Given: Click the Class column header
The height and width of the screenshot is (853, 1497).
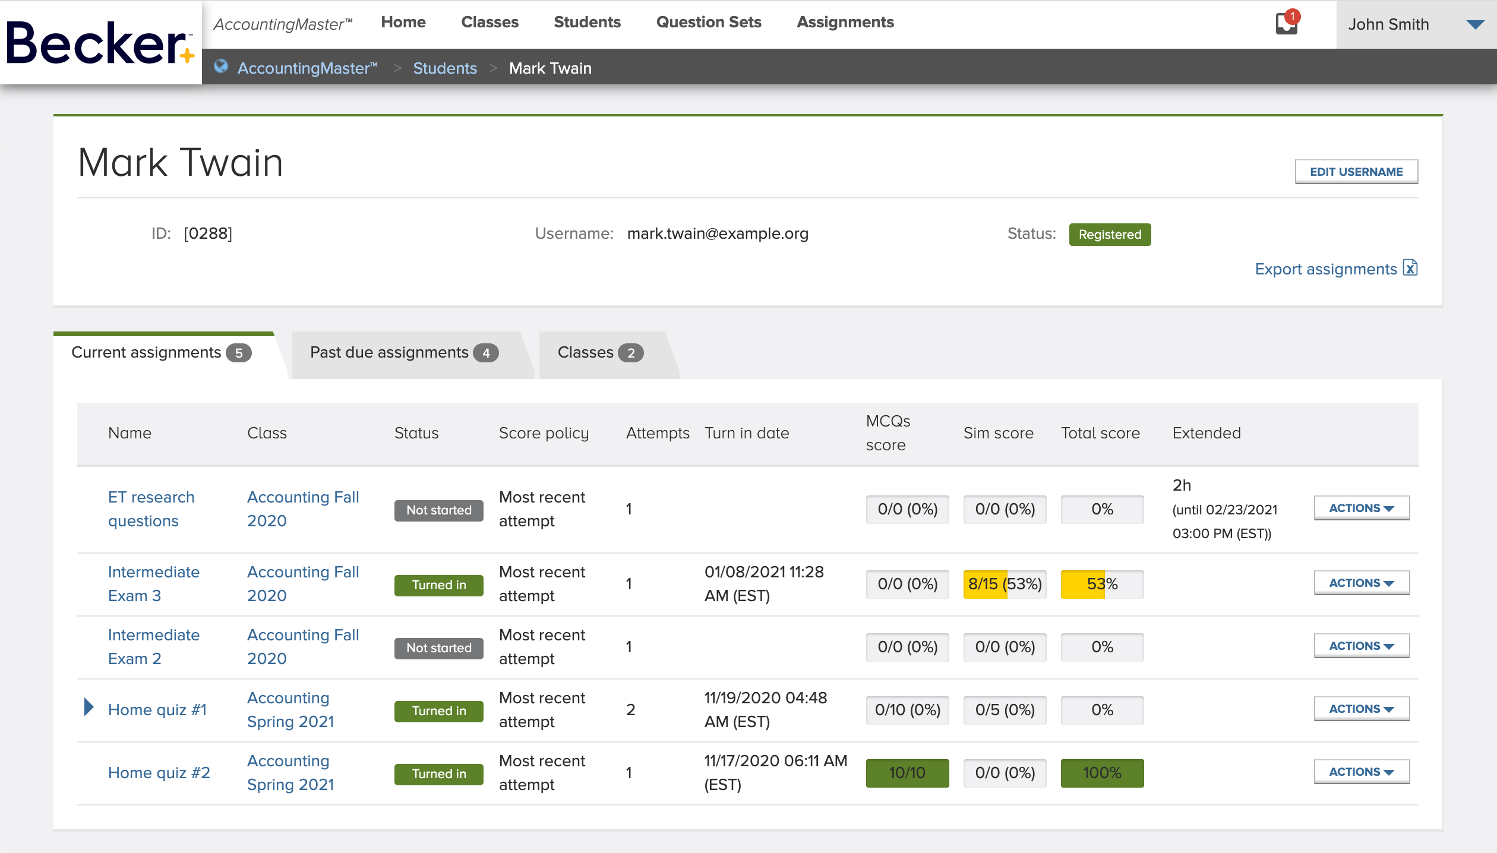Looking at the screenshot, I should [x=267, y=433].
